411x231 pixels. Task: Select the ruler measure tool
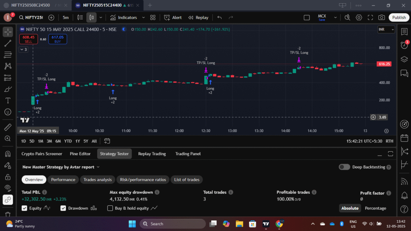coord(8,127)
